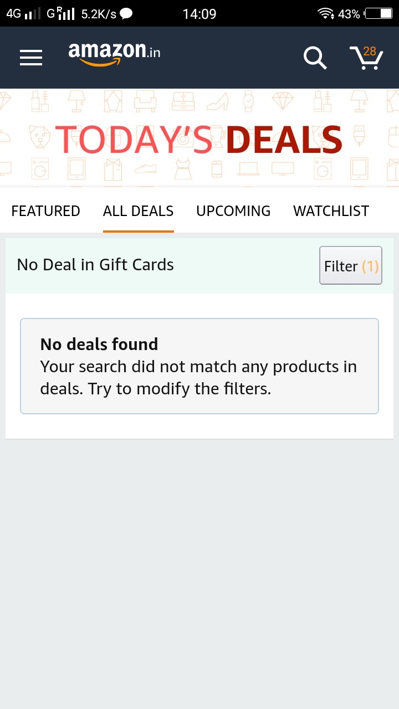The image size is (399, 709).
Task: Tap the 43% battery percentage
Action: pos(349,14)
